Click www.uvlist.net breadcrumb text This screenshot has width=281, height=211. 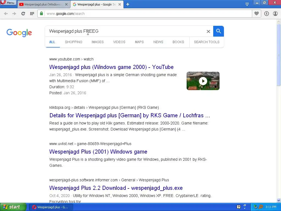point(90,144)
